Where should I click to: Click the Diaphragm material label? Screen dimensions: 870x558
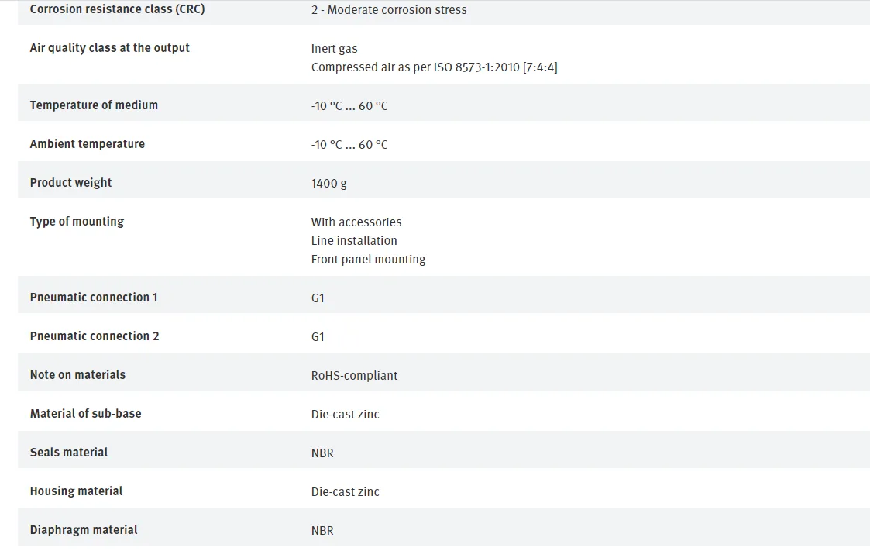83,530
